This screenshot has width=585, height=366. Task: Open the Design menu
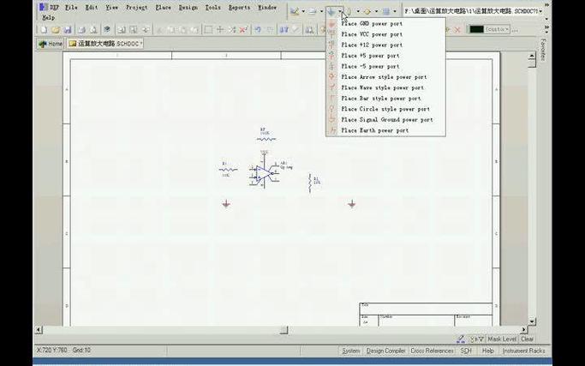tap(188, 8)
